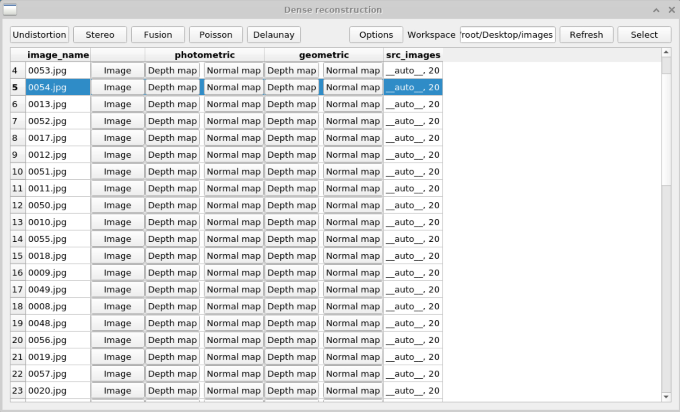Select the 0048.jpg file name cell
The width and height of the screenshot is (680, 412).
(58, 323)
